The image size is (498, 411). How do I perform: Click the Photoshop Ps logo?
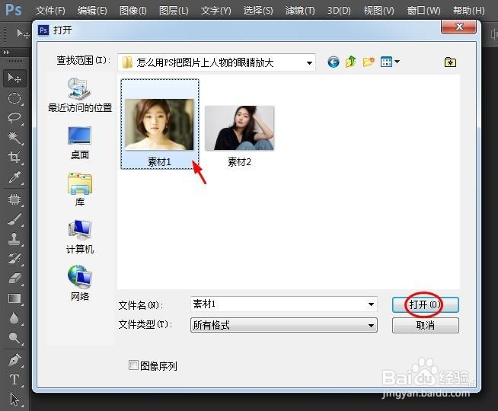(14, 10)
